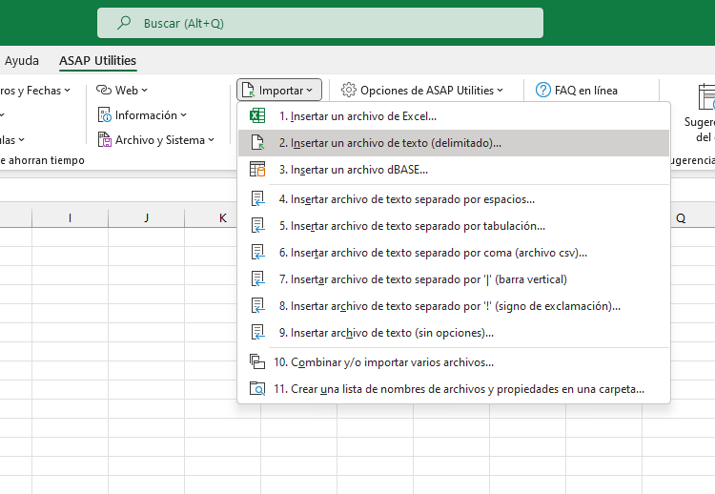The width and height of the screenshot is (715, 494).
Task: Expand the Información dropdown
Action: 183,115
